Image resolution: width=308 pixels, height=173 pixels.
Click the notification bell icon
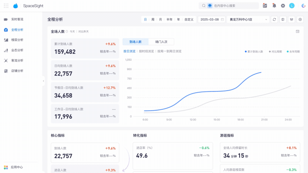pos(274,6)
